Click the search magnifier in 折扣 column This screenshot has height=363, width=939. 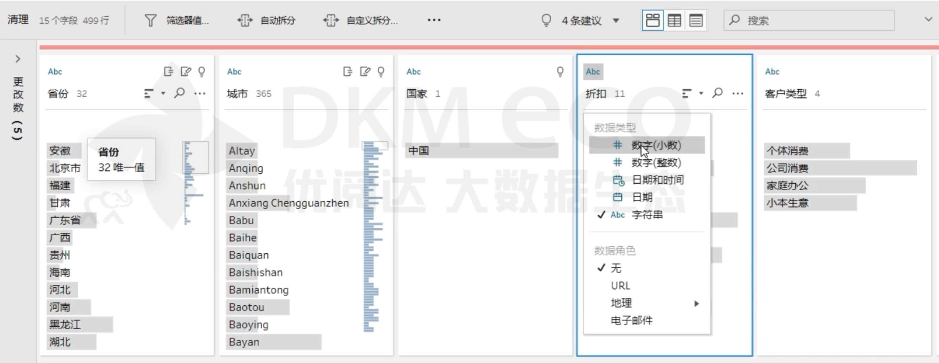point(718,93)
